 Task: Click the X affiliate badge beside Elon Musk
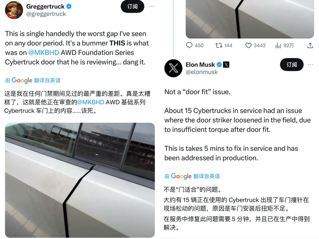pyautogui.click(x=226, y=65)
